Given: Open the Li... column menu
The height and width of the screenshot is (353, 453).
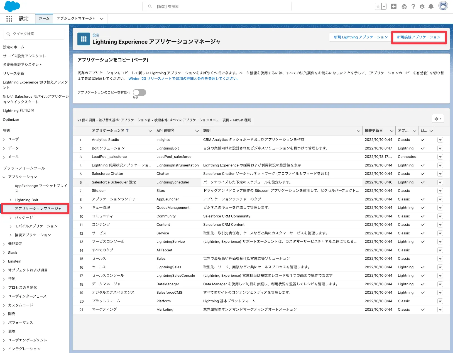Looking at the screenshot, I should pos(431,131).
